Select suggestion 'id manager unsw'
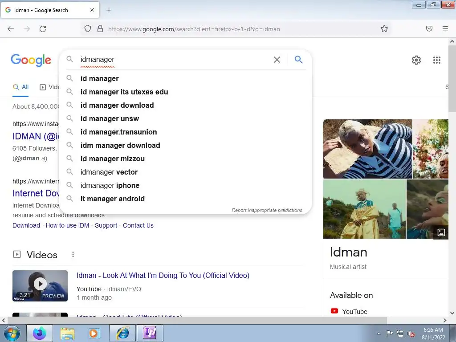 (x=186, y=118)
